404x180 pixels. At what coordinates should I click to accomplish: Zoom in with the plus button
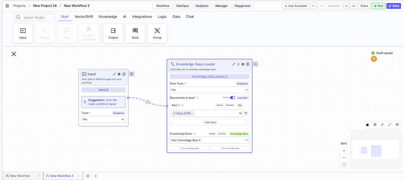(344, 151)
